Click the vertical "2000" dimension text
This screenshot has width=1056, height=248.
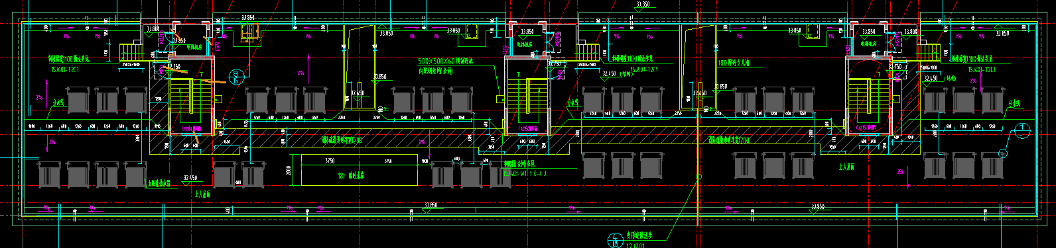[289, 171]
